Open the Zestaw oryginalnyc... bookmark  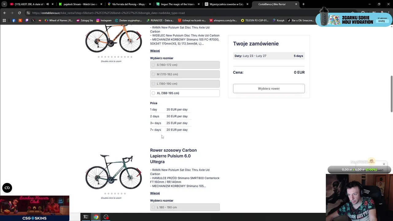(128, 21)
